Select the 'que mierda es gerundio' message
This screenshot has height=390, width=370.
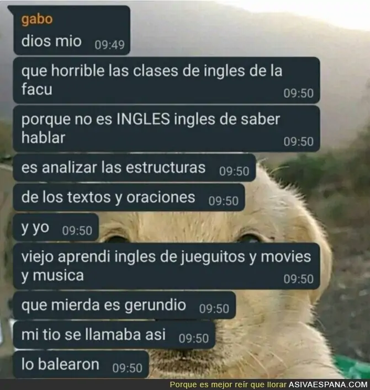click(x=124, y=306)
